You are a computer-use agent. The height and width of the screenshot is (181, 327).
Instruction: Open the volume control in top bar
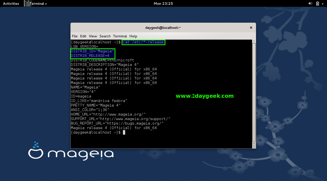pos(310,4)
